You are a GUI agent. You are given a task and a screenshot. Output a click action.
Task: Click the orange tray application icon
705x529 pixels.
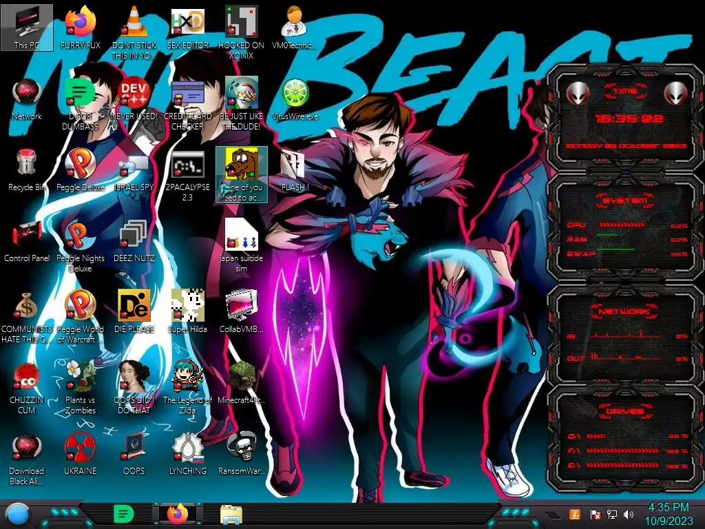point(575,514)
